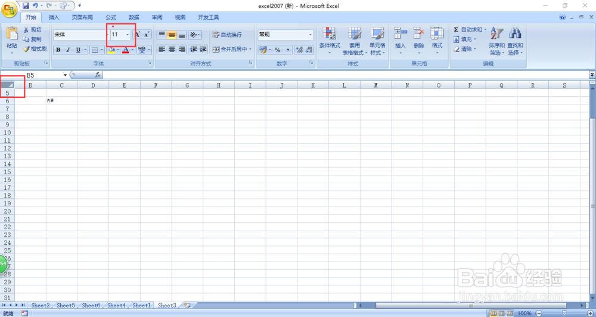This screenshot has height=317, width=596.
Task: Click 格式 format cells button
Action: click(437, 41)
